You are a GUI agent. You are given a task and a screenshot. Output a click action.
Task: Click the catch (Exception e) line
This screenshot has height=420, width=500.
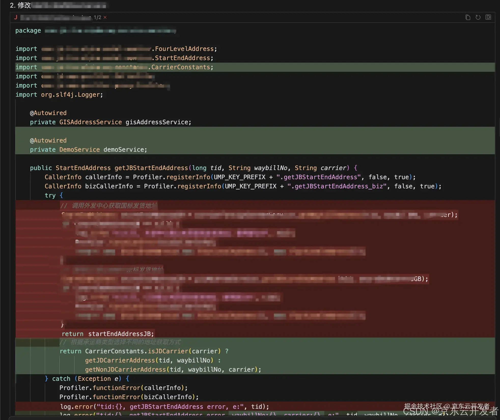coord(87,379)
